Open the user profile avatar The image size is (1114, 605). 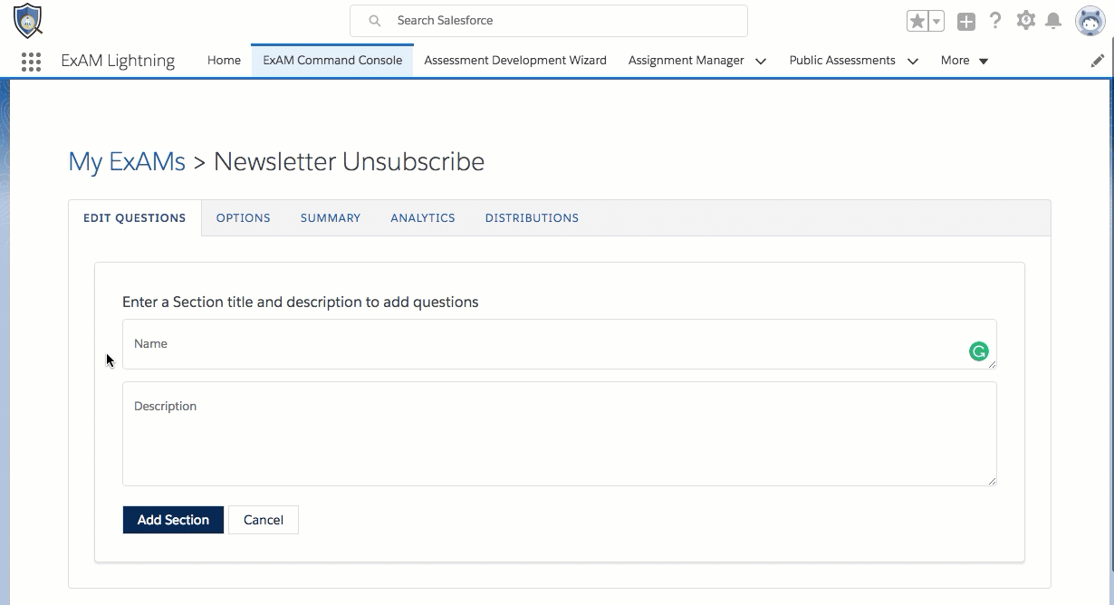coord(1090,21)
